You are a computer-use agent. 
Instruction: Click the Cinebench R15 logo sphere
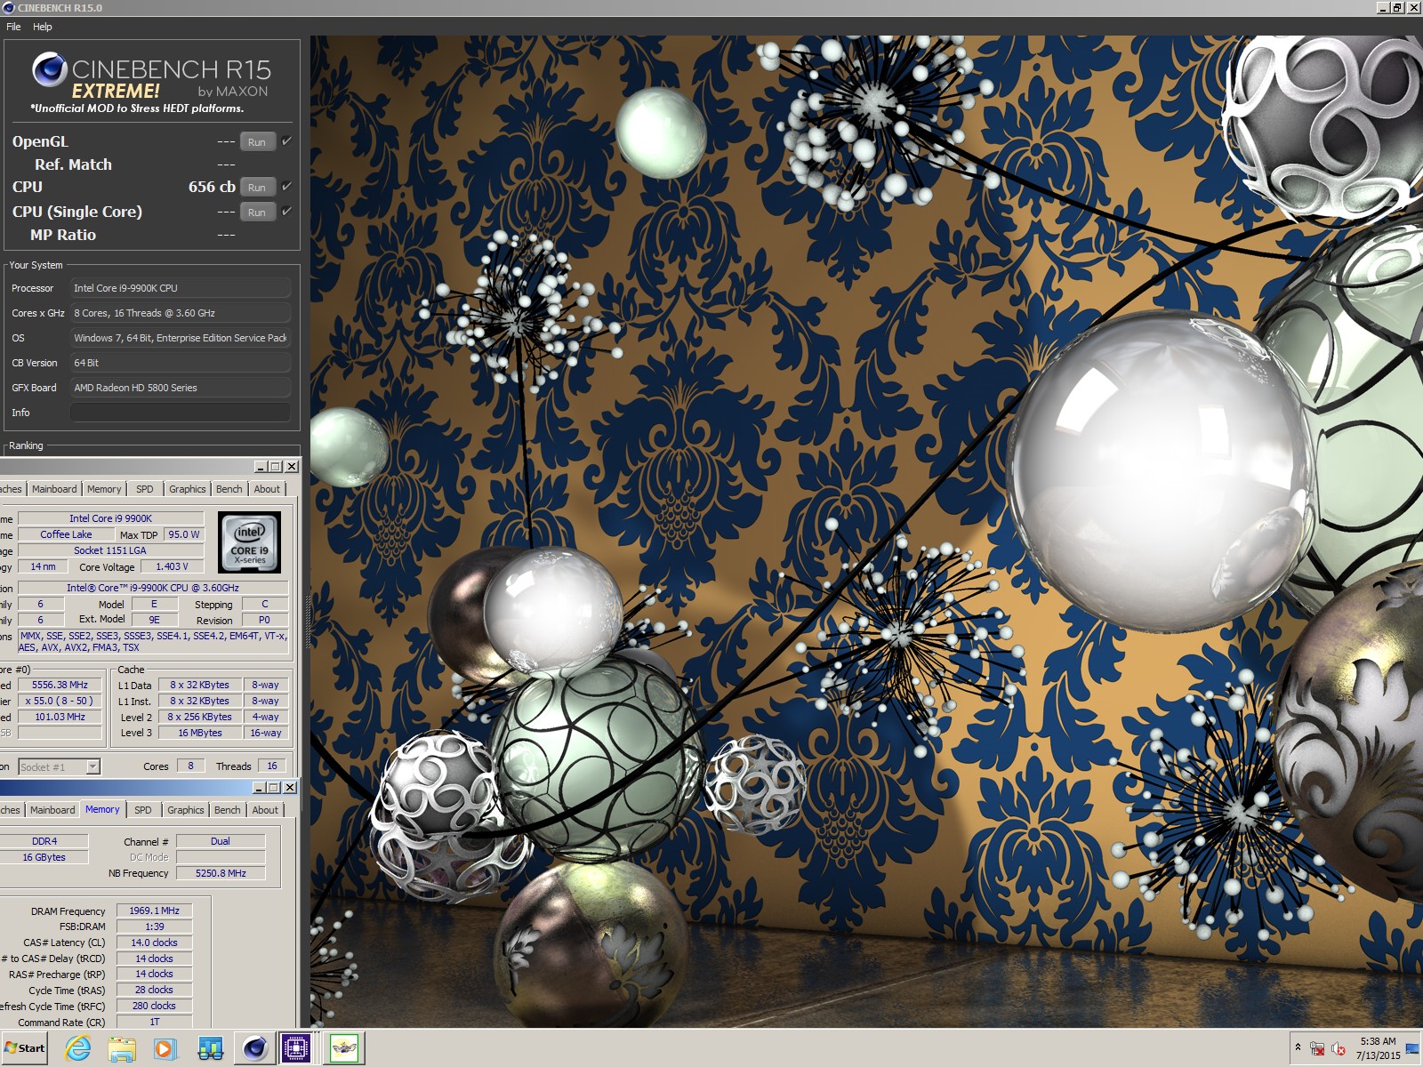(x=50, y=69)
